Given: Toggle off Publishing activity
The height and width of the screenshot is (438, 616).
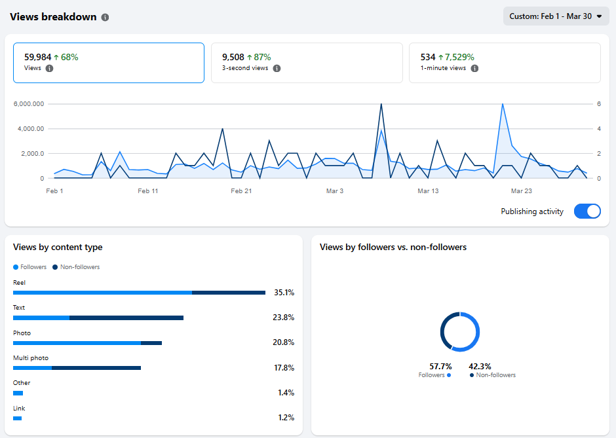Looking at the screenshot, I should (587, 211).
